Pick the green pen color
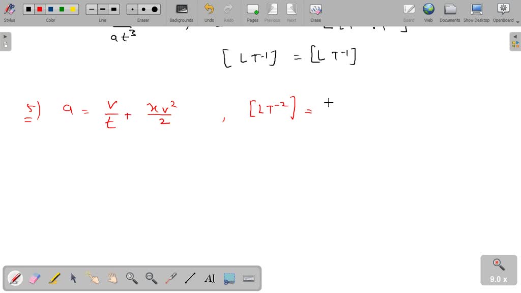Image resolution: width=521 pixels, height=293 pixels. point(61,9)
